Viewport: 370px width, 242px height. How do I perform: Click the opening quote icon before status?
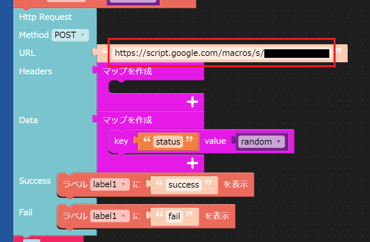click(146, 140)
